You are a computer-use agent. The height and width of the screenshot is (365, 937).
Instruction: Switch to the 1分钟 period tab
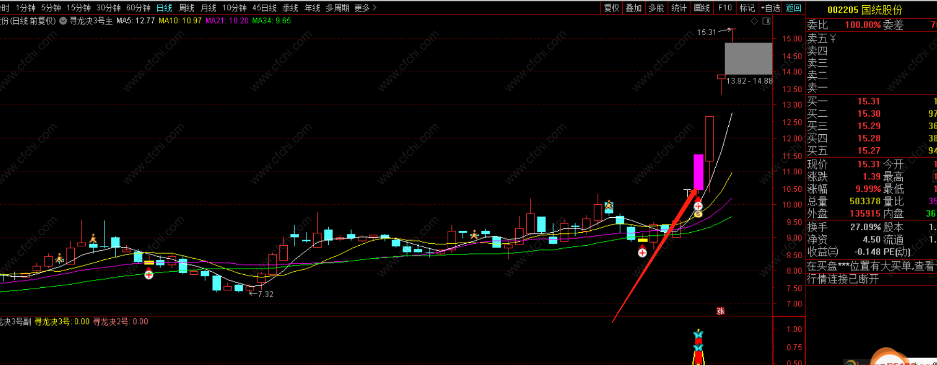[x=25, y=8]
